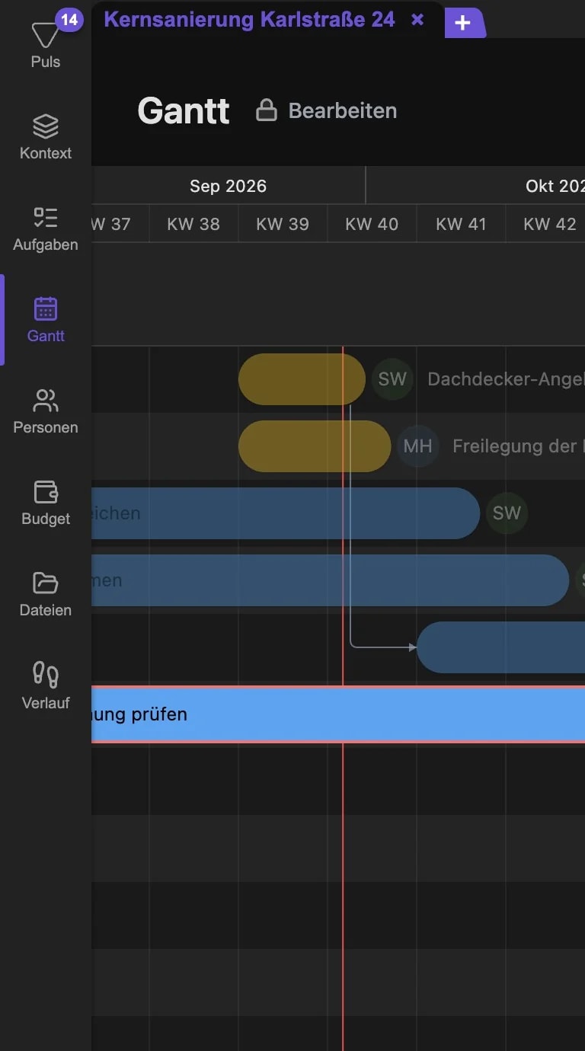This screenshot has width=585, height=1051.
Task: Click the KW 38 week header
Action: [x=193, y=224]
